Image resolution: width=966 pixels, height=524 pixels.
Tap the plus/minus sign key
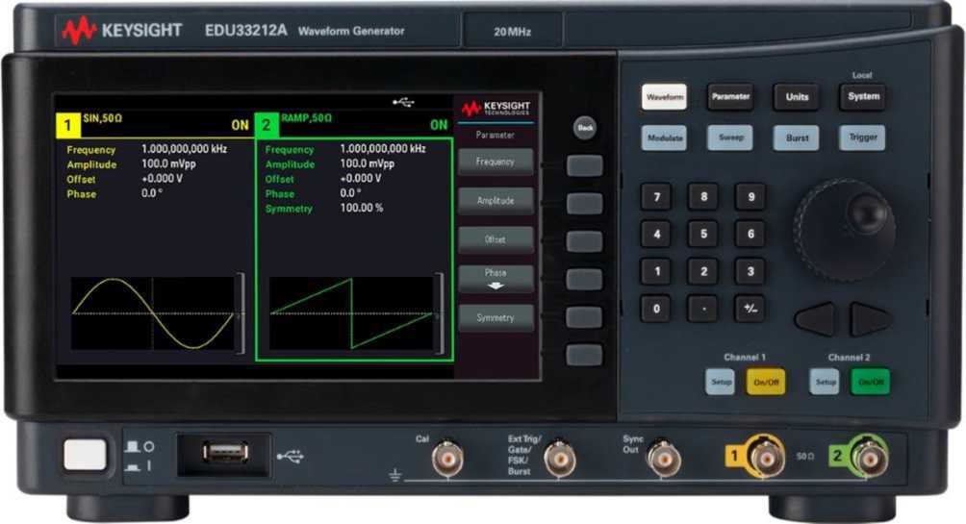click(x=750, y=309)
